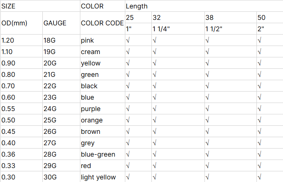
Task: Select the 'purple' color code cell
Action: click(x=91, y=109)
